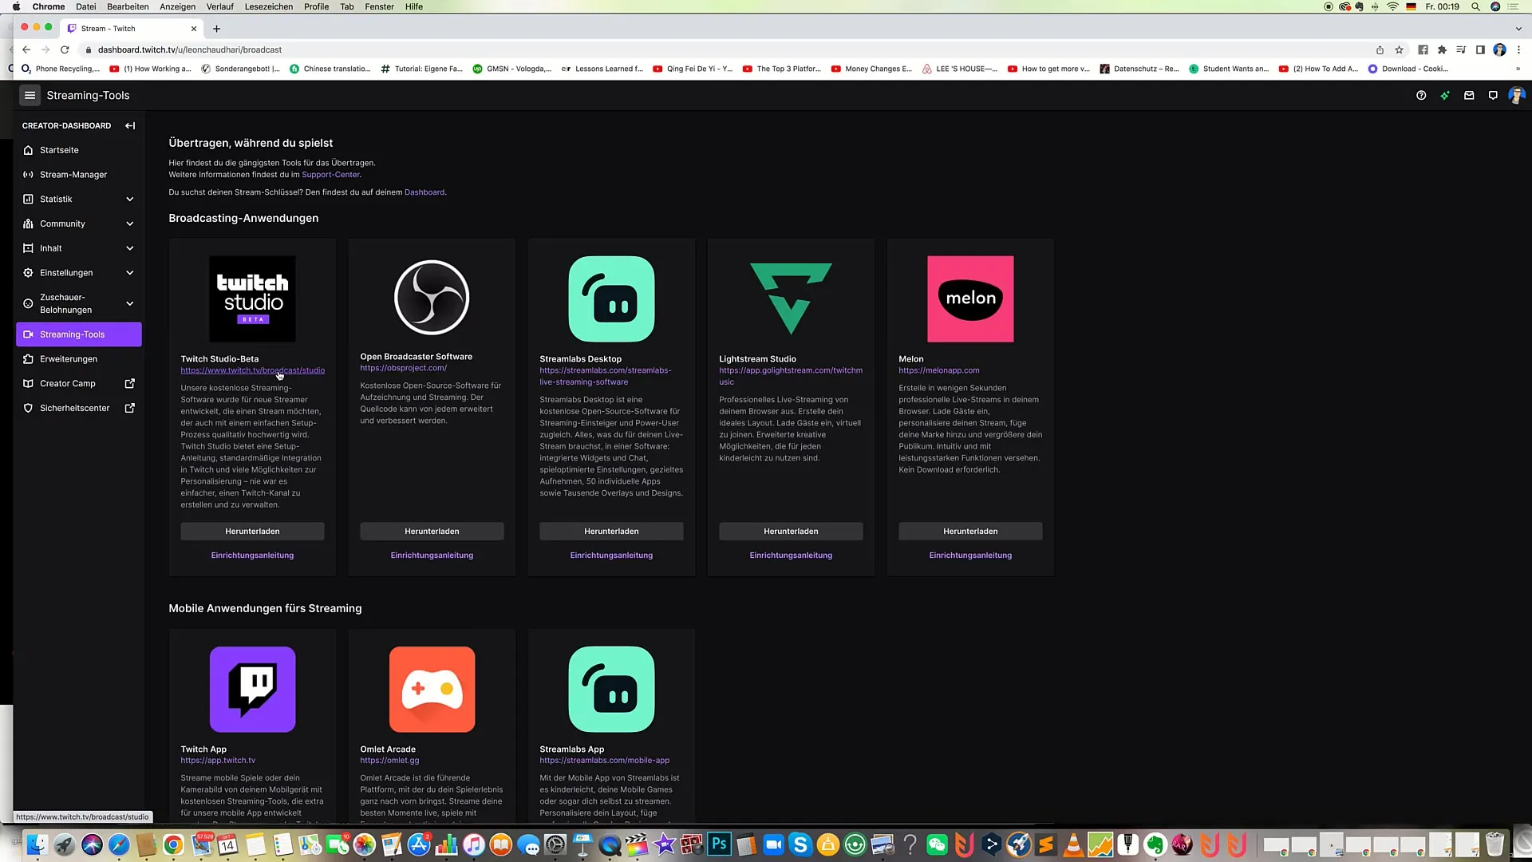
Task: Click the Lightstream Studio icon
Action: (790, 298)
